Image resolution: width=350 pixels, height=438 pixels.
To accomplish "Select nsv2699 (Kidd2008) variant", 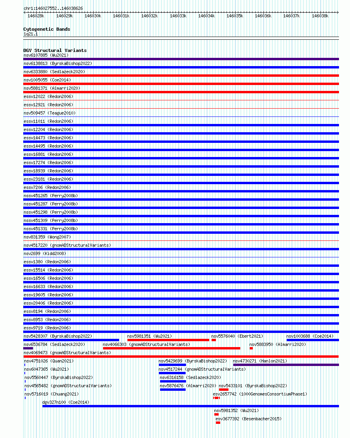I will click(45, 254).
